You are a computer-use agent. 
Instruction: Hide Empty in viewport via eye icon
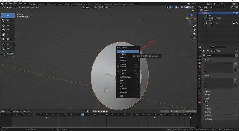[234, 23]
